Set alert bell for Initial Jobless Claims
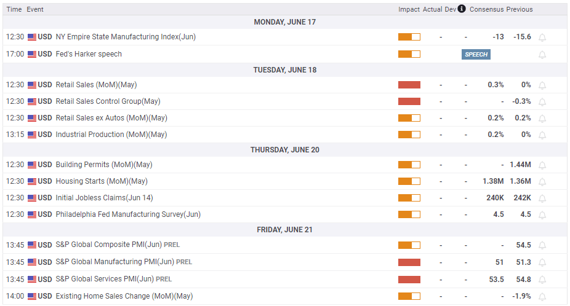This screenshot has width=570, height=306. tap(542, 198)
